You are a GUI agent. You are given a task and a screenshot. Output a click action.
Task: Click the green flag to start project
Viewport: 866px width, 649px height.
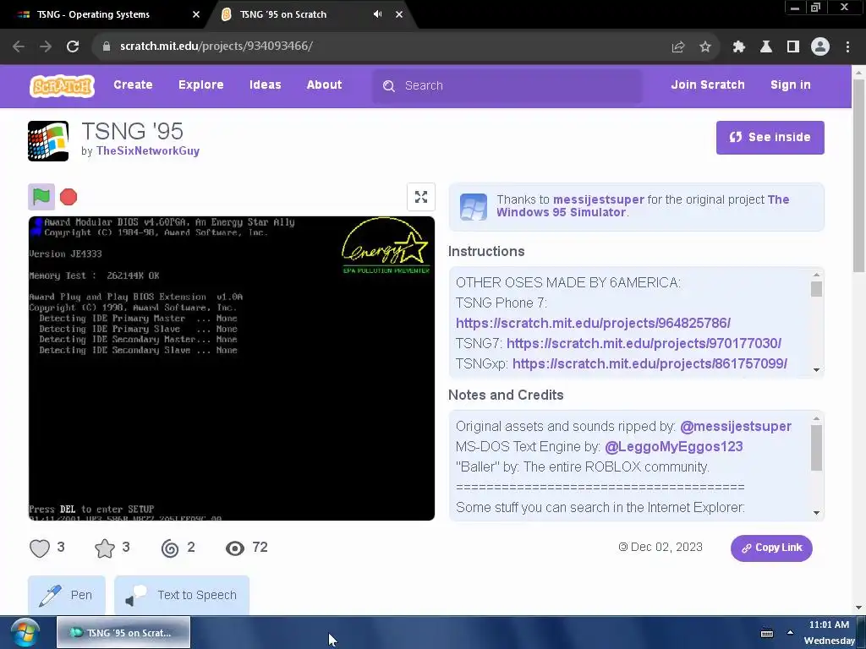pyautogui.click(x=41, y=196)
